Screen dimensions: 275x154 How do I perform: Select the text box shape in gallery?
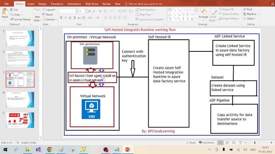pos(170,10)
